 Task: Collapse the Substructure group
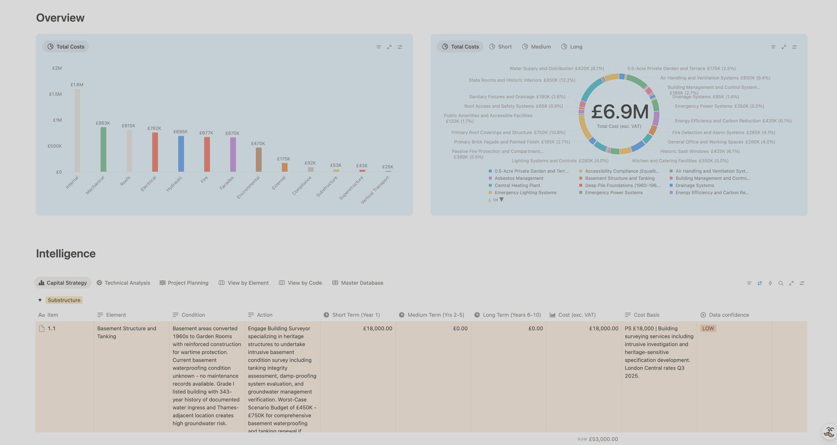click(40, 300)
